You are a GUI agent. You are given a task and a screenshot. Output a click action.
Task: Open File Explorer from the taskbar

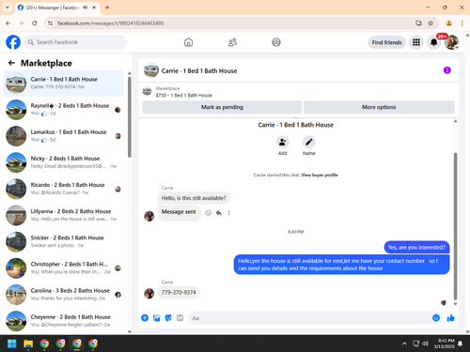pyautogui.click(x=28, y=344)
